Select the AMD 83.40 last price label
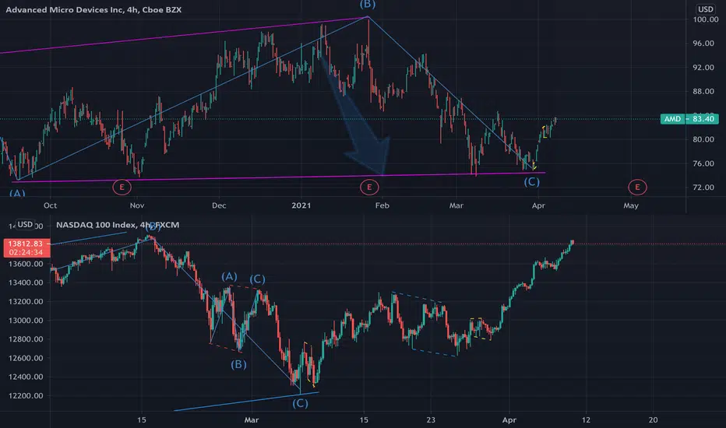This screenshot has width=726, height=428. click(x=689, y=119)
